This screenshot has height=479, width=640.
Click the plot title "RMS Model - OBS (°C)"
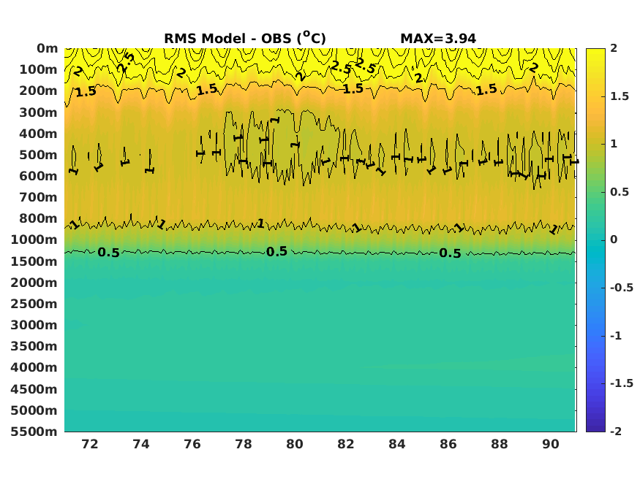tap(245, 38)
